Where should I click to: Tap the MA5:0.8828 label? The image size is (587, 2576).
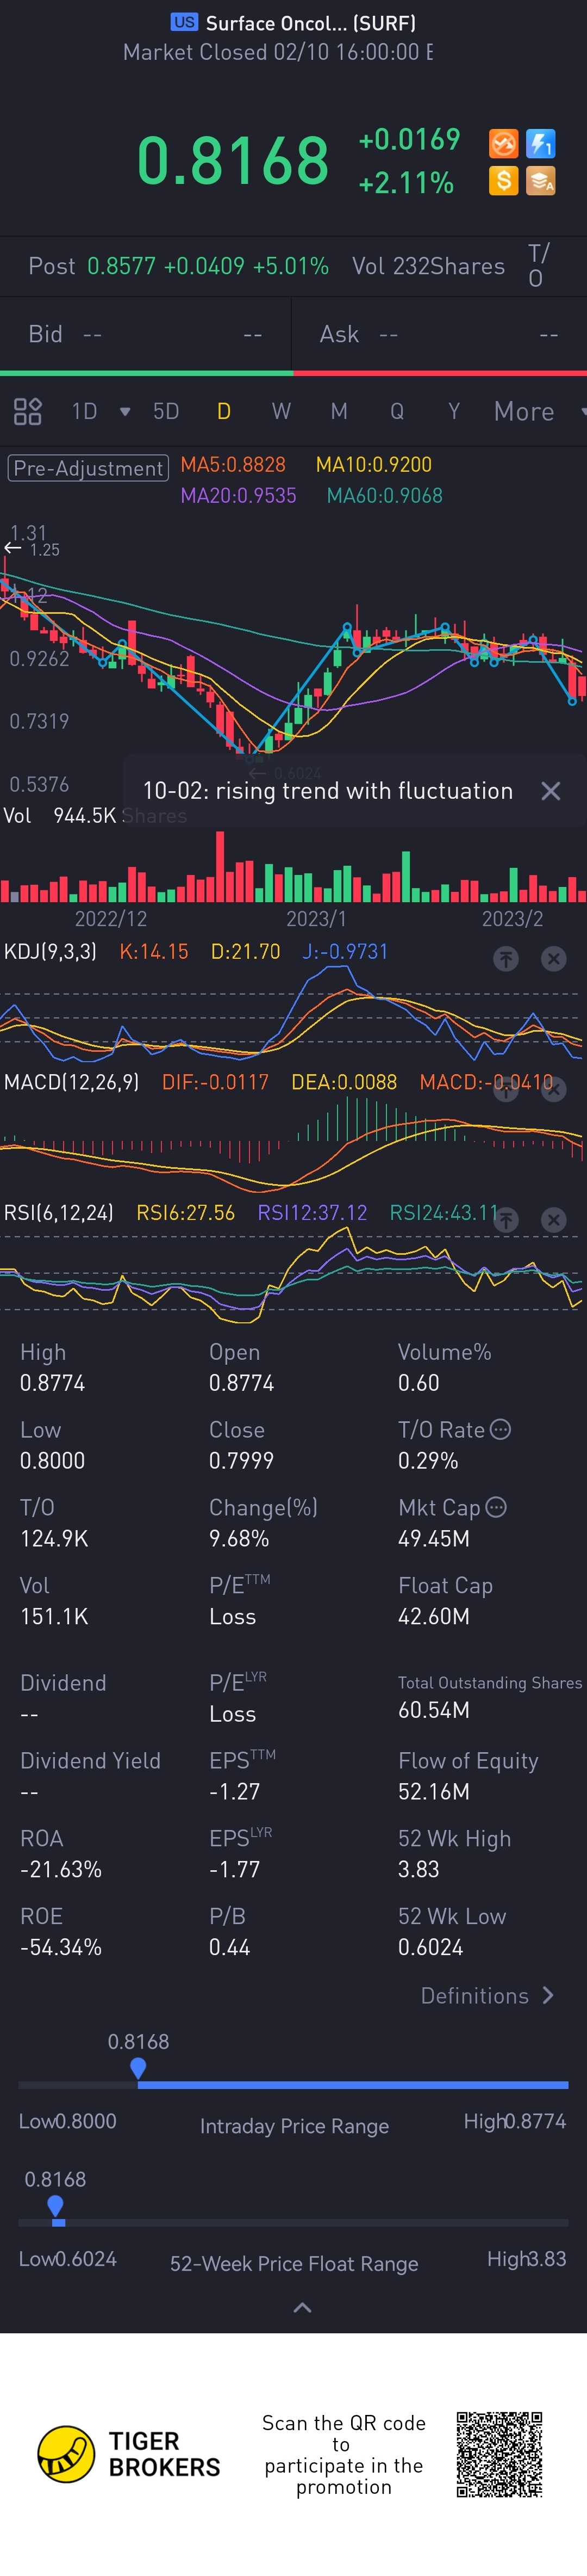233,465
